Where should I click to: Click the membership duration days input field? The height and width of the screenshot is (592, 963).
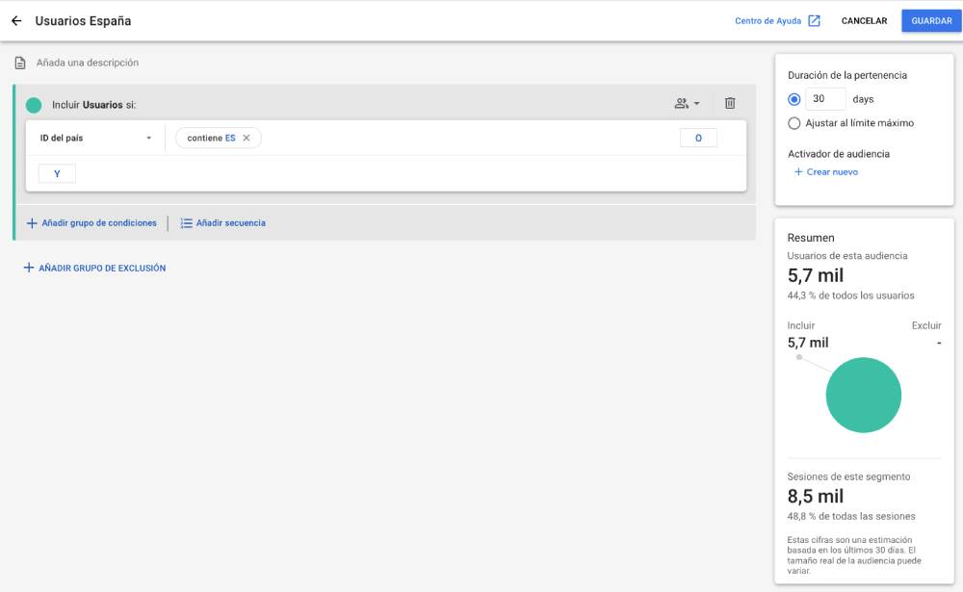coord(825,99)
